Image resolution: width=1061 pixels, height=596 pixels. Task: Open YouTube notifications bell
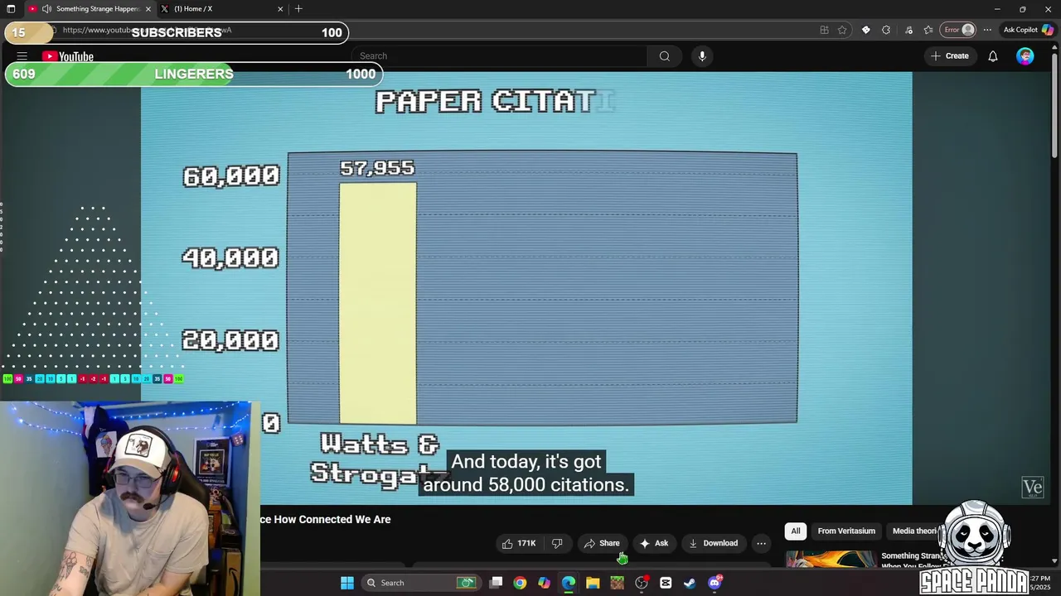992,56
